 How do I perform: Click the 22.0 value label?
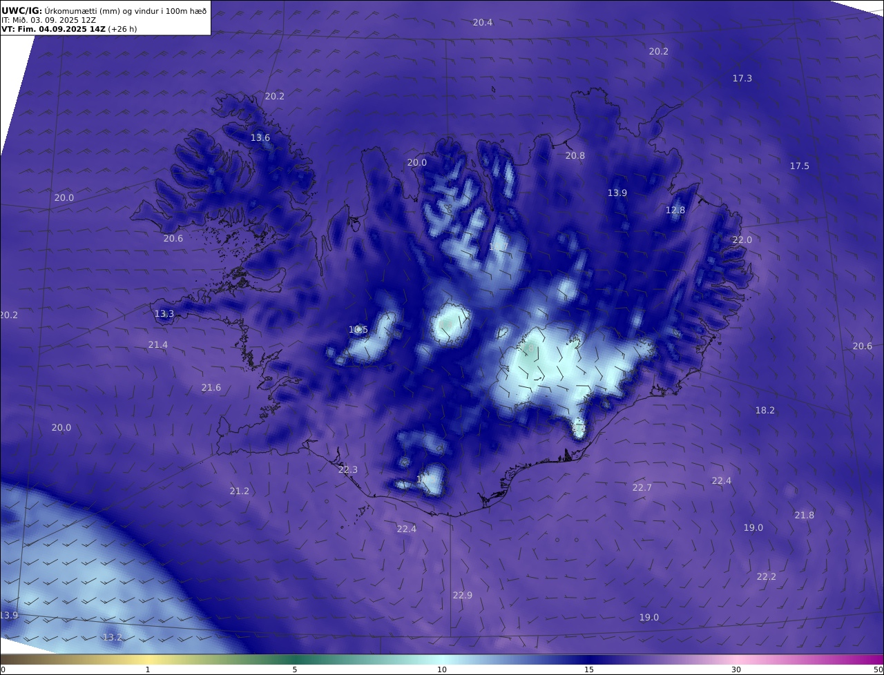pyautogui.click(x=742, y=240)
